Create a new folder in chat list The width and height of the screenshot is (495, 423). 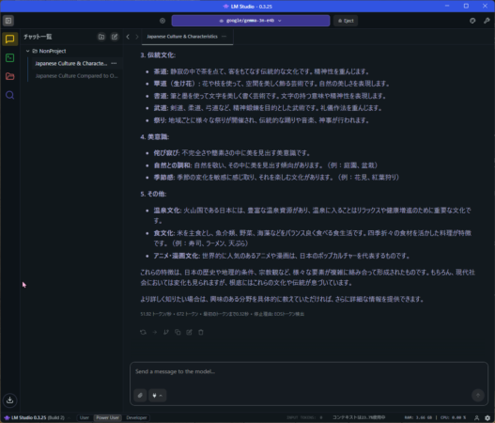(101, 37)
